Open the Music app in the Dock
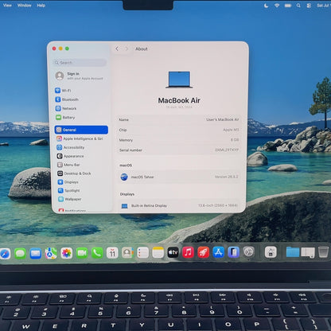This screenshot has width=331, height=331. [188, 252]
